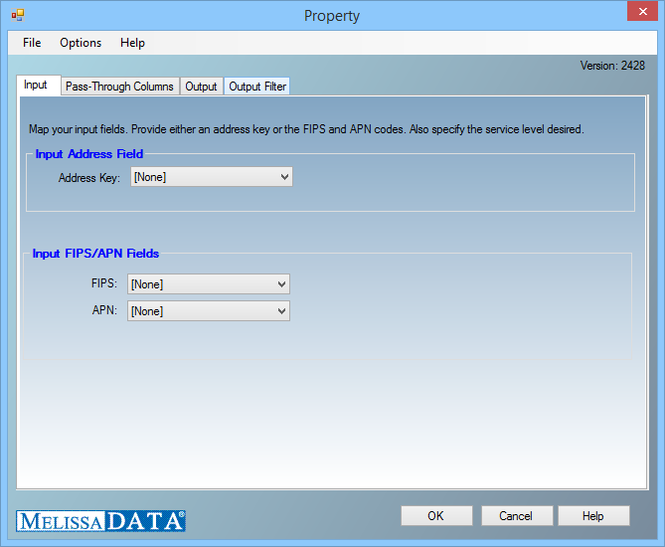
Task: Switch to the Pass-Through Columns tab
Action: 119,87
